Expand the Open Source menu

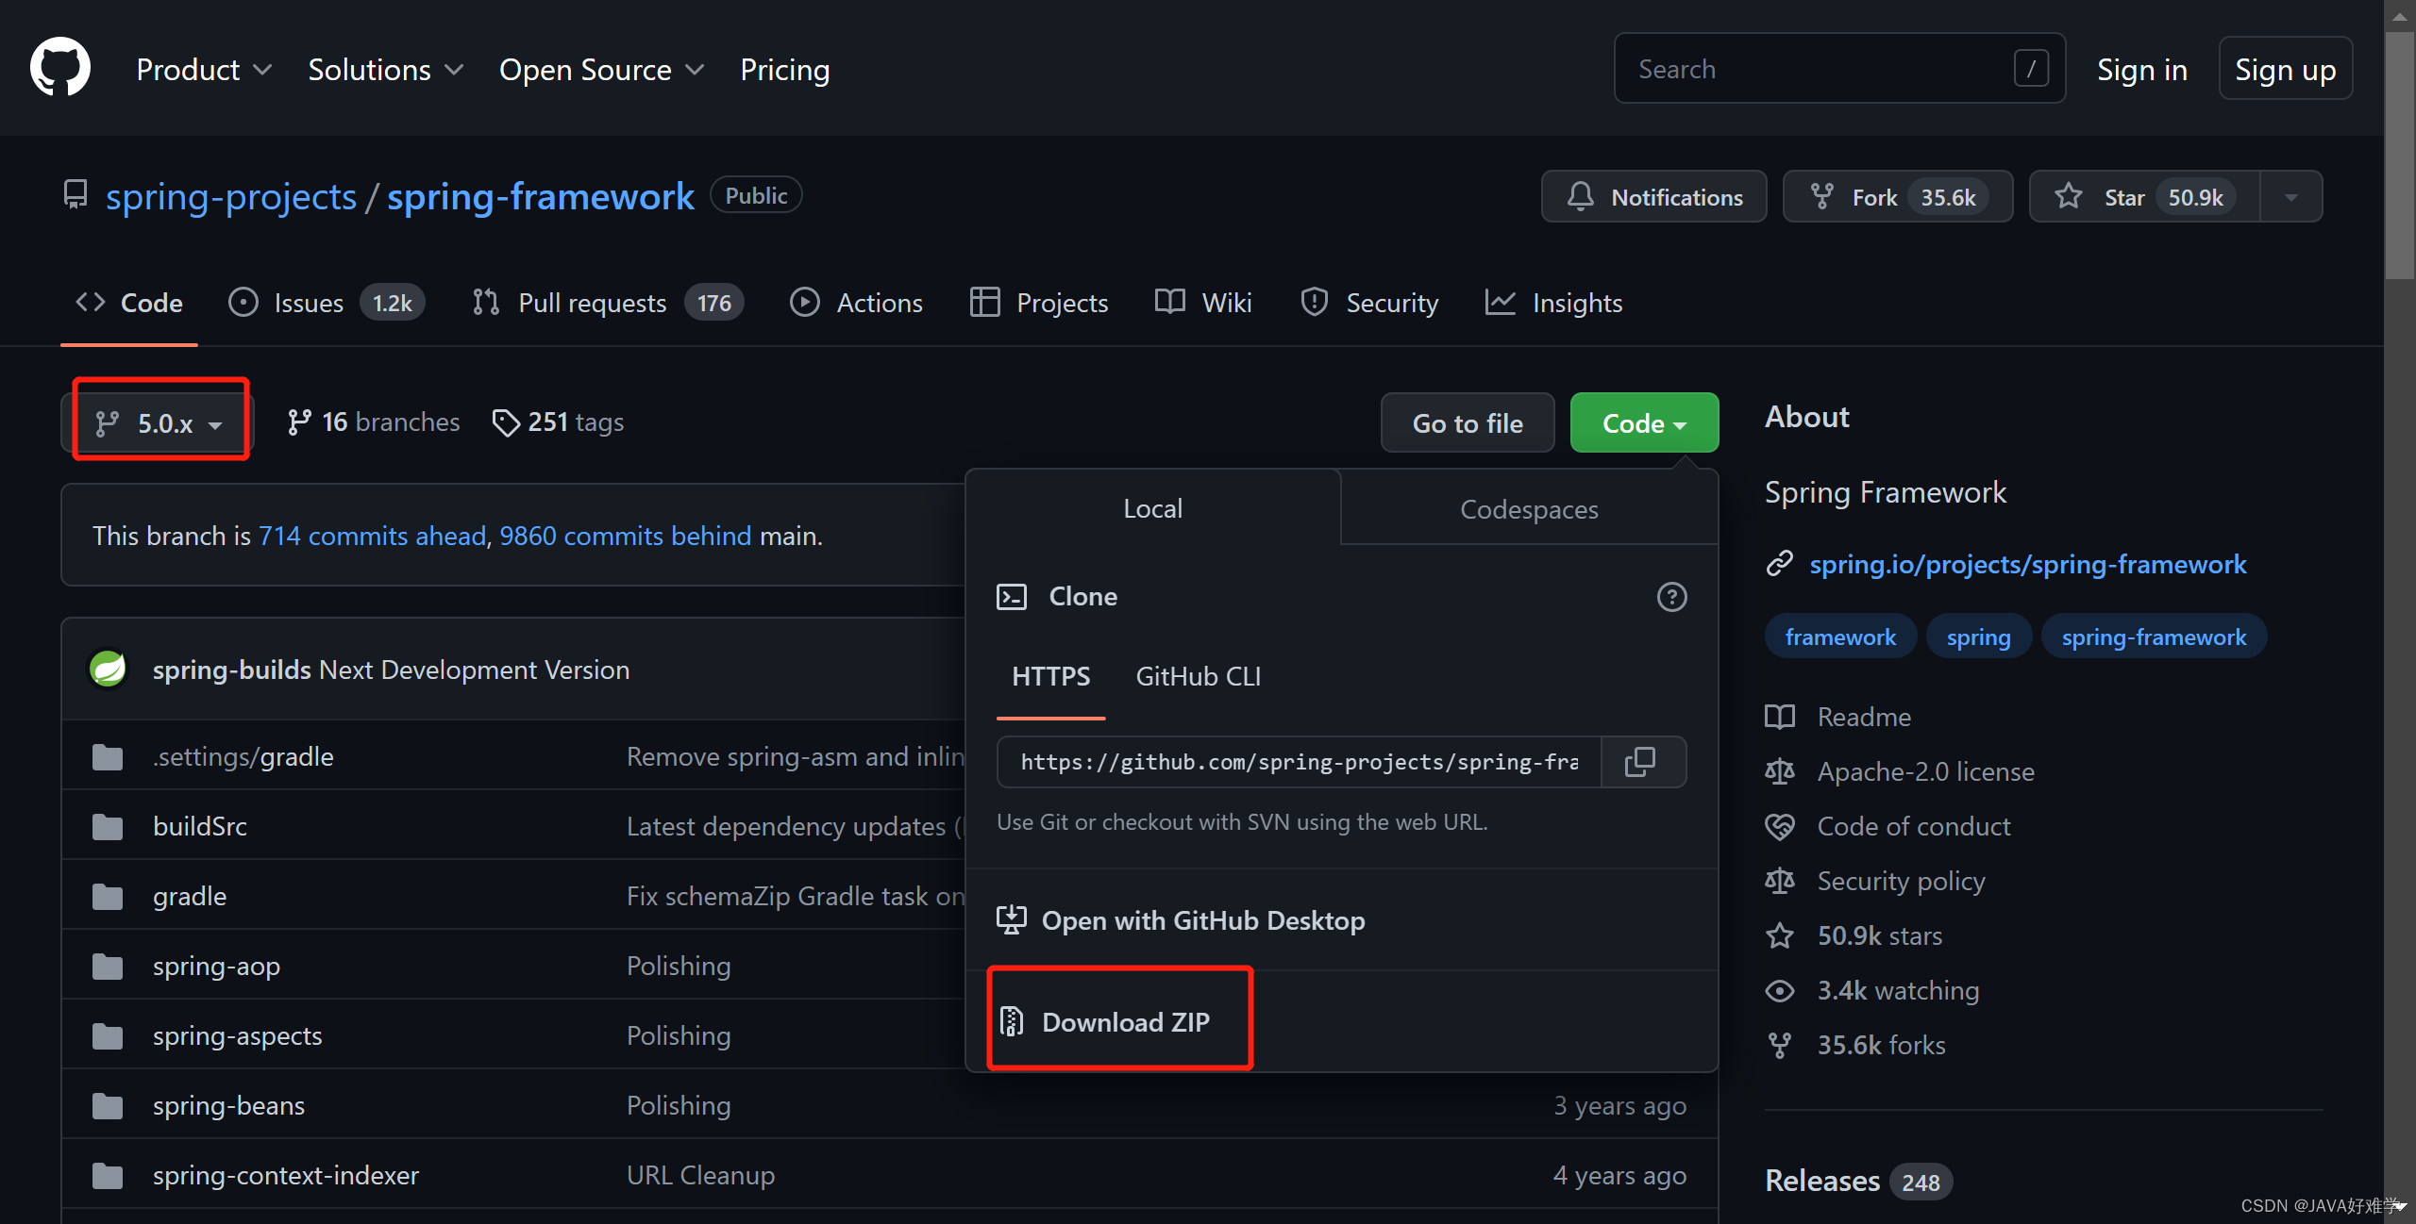click(601, 70)
